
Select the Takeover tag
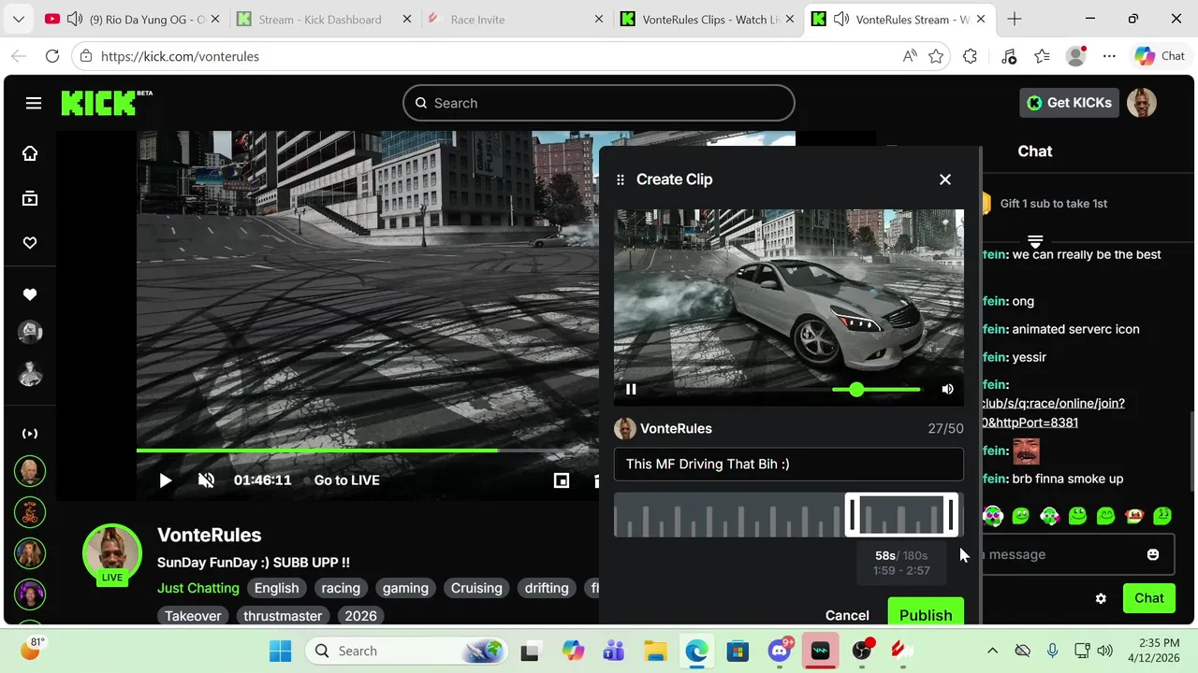(x=194, y=616)
